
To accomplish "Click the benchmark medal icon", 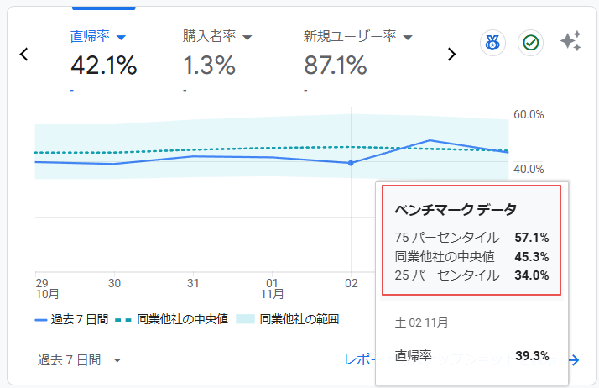I will [x=493, y=42].
